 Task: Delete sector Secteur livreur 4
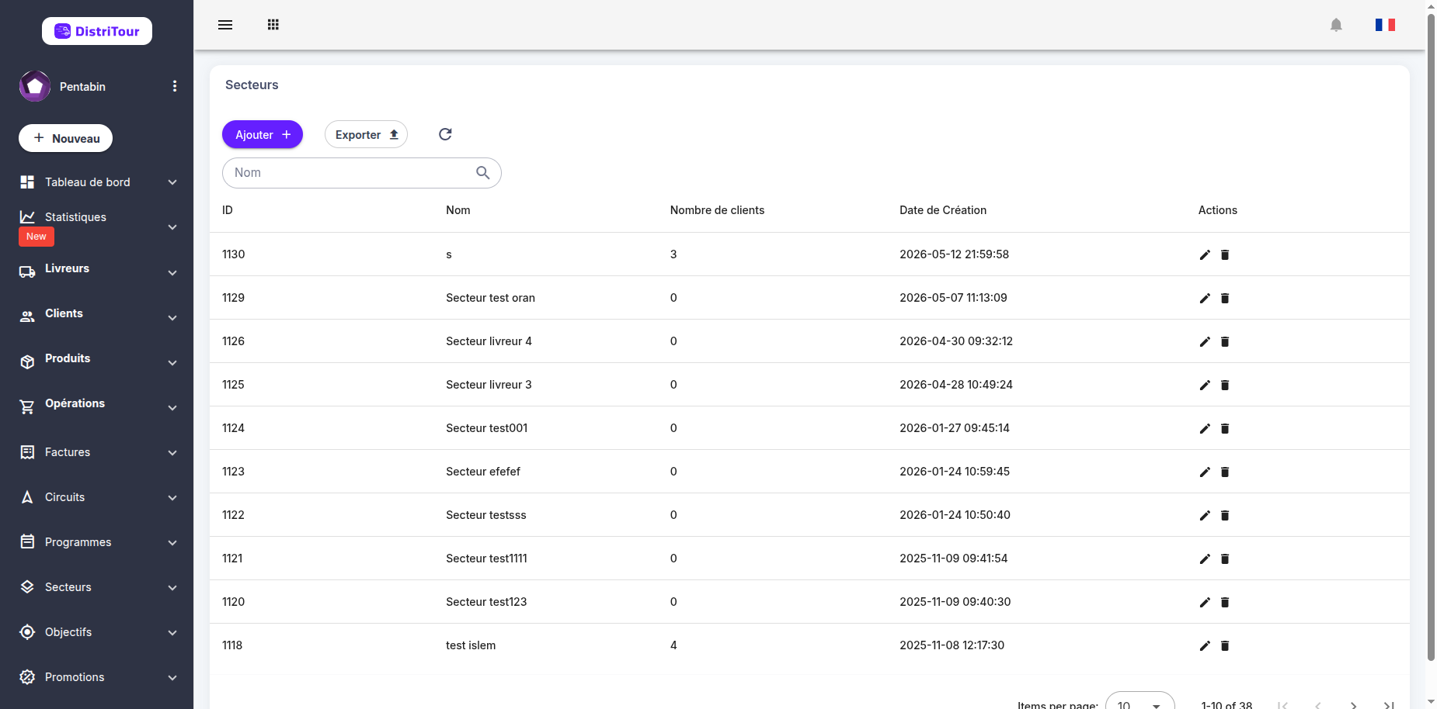1225,341
